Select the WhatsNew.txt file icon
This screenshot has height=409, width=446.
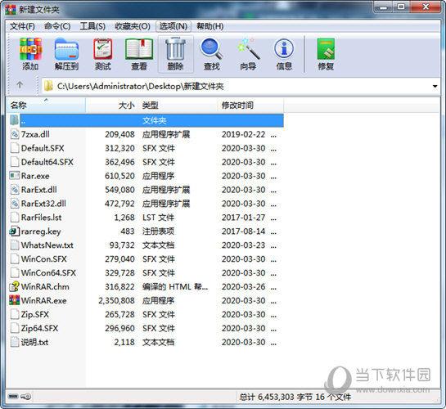[x=15, y=245]
